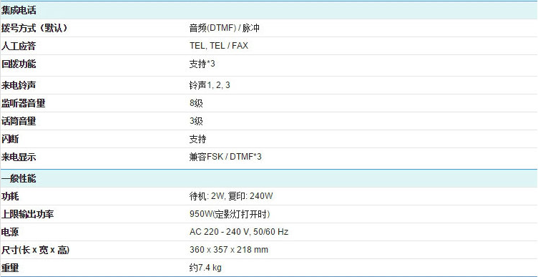Select the 来电铃声 label

pyautogui.click(x=19, y=85)
